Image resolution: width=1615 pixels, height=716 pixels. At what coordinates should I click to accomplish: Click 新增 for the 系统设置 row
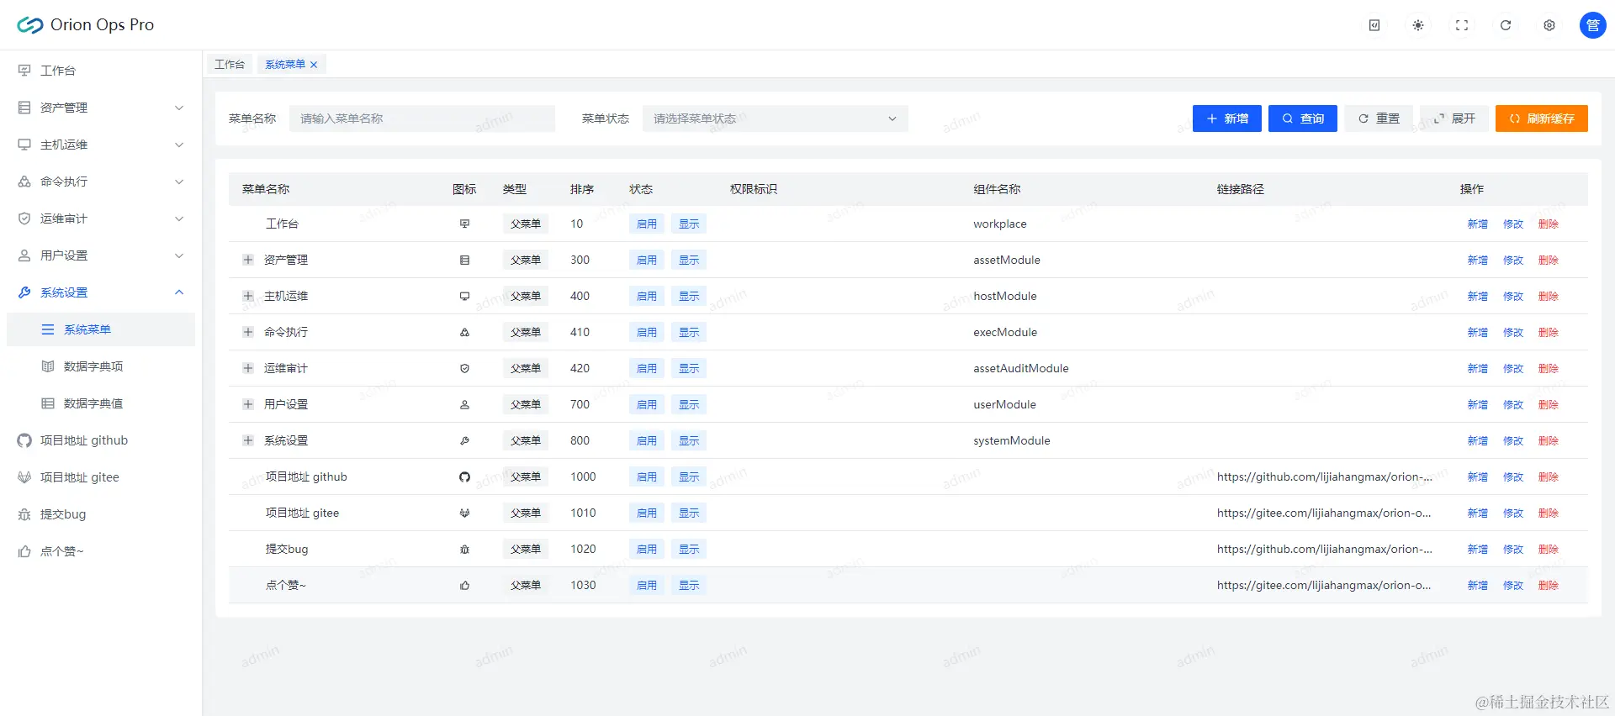pos(1478,440)
